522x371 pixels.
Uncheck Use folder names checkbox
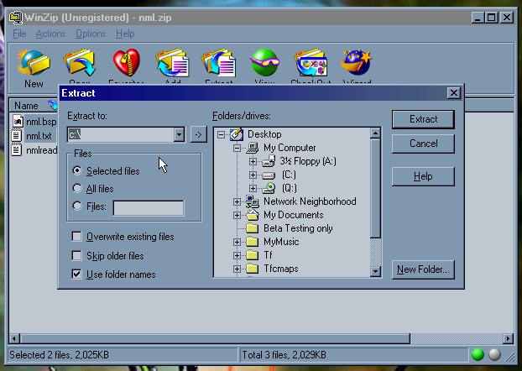(x=76, y=274)
